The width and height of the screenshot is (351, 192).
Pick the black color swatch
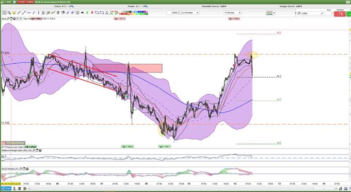(130, 12)
